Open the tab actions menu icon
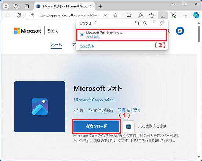 coord(27,6)
